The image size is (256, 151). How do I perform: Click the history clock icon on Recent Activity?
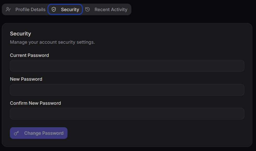click(87, 9)
